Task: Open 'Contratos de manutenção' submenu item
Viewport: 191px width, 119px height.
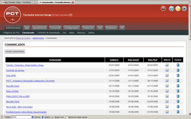Action: tap(48, 33)
